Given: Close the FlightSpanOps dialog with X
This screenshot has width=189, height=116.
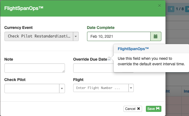Looking at the screenshot, I should click(159, 6).
